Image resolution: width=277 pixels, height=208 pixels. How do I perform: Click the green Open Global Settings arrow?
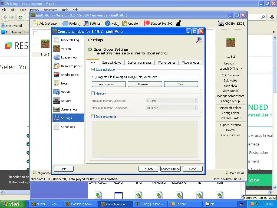pos(90,49)
